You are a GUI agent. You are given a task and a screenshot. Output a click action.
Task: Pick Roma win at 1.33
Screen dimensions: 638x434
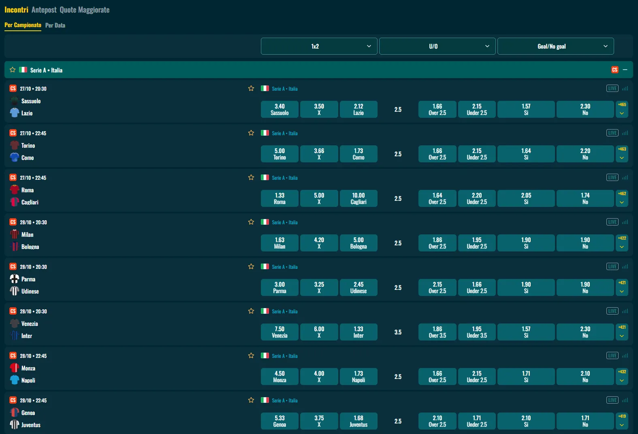(x=280, y=198)
